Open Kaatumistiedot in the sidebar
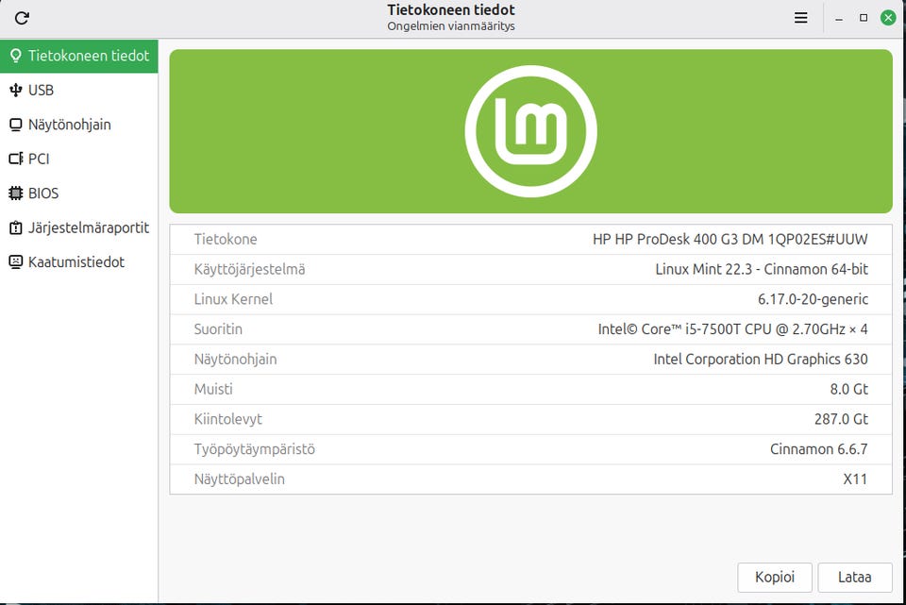 click(x=79, y=261)
